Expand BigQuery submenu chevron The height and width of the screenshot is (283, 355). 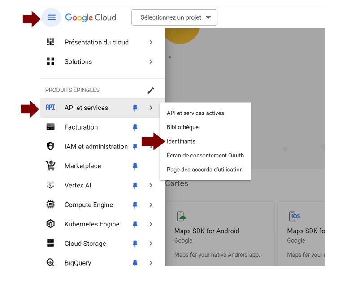click(x=151, y=263)
